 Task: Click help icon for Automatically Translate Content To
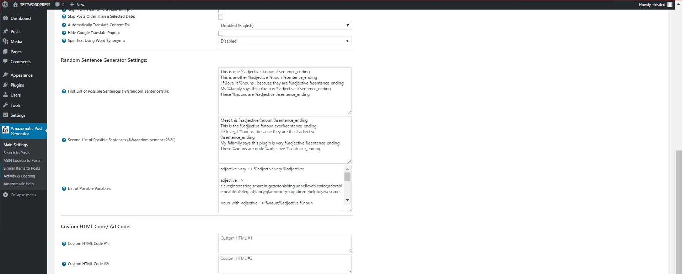64,25
